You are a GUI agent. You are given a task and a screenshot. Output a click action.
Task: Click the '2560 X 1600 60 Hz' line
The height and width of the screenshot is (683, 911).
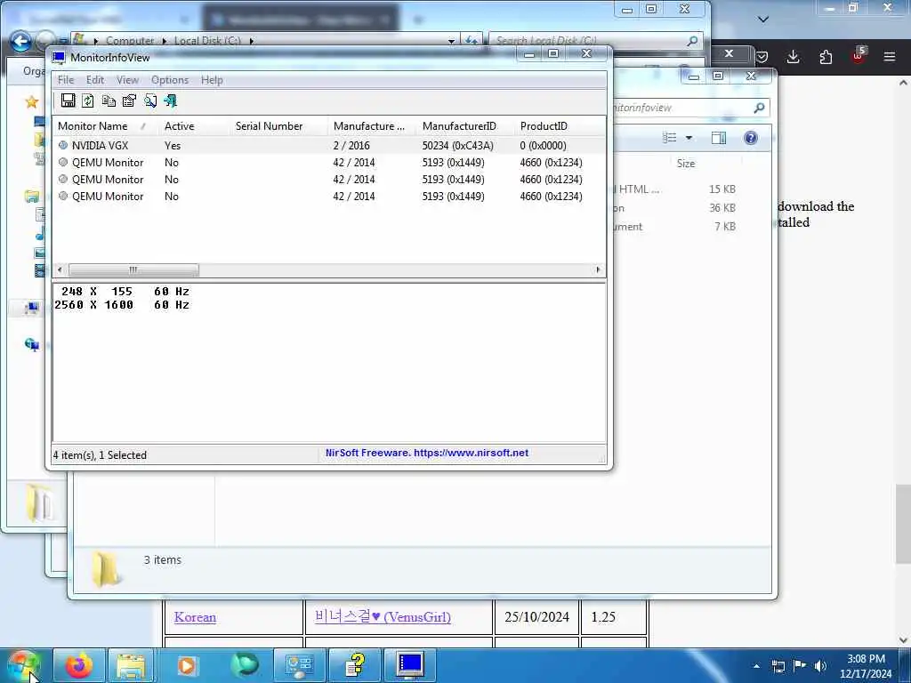(122, 305)
